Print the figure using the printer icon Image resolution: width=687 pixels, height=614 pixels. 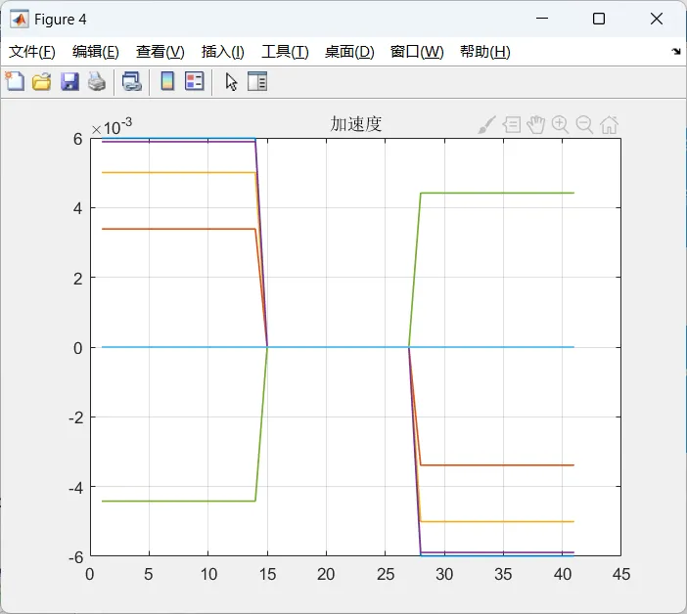pyautogui.click(x=97, y=82)
